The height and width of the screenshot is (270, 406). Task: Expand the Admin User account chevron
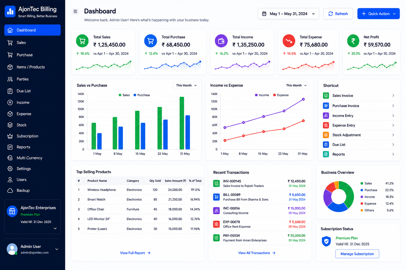pyautogui.click(x=57, y=249)
